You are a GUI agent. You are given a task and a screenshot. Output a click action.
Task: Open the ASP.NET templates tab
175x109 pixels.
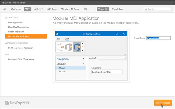pyautogui.click(x=38, y=9)
